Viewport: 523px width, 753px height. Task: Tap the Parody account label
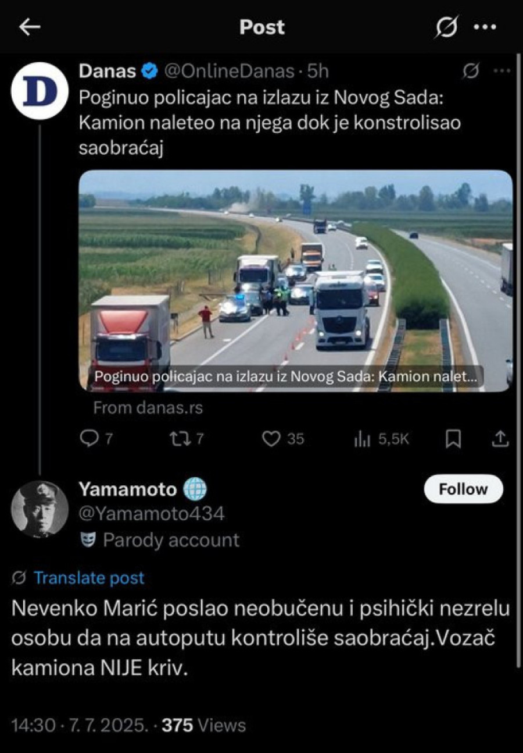click(171, 540)
